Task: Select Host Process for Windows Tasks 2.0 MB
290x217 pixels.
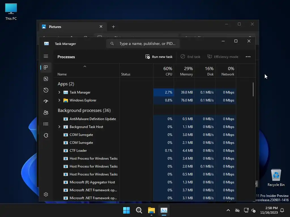Action: pyautogui.click(x=145, y=166)
